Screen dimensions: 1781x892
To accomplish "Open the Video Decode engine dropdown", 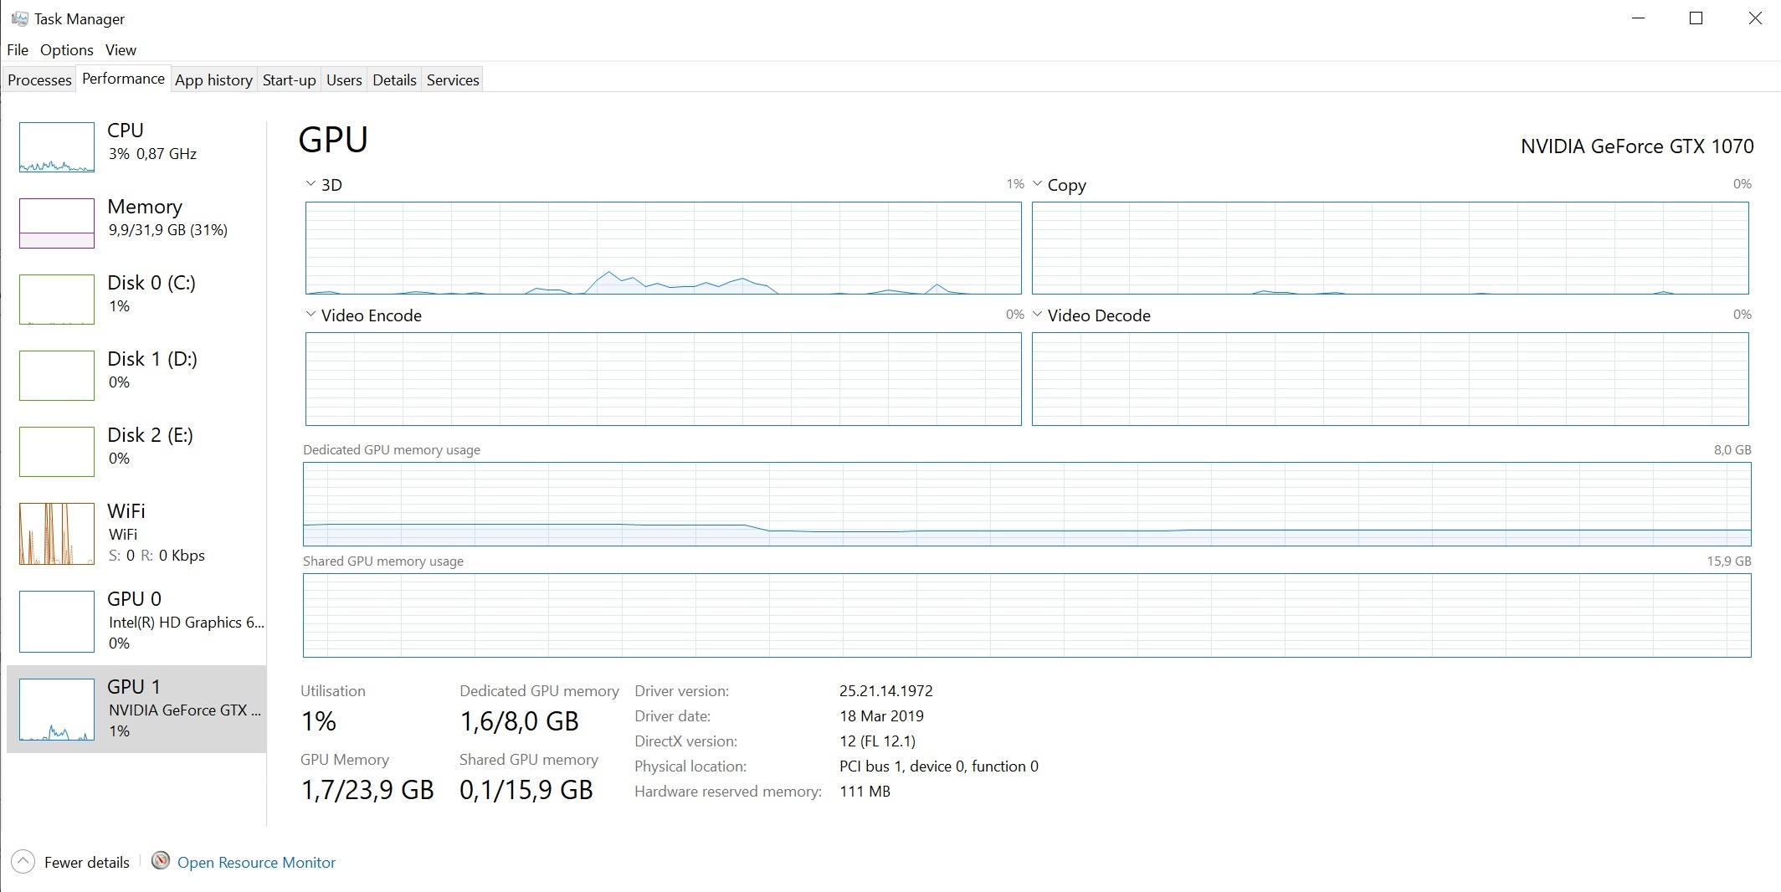I will 1038,315.
